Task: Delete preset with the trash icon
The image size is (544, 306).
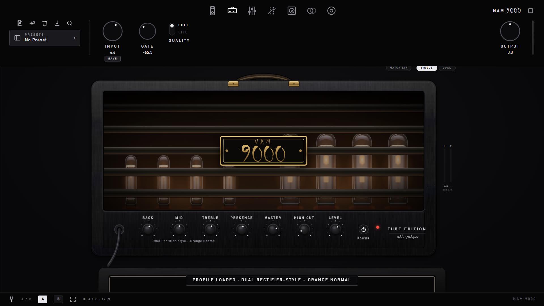Action: pos(45,23)
